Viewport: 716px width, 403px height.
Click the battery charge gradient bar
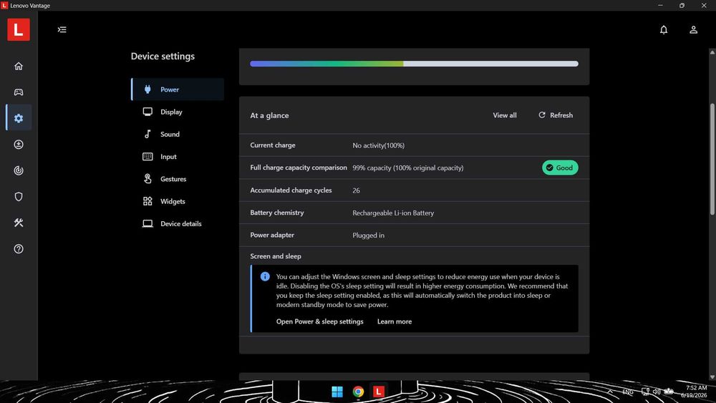(x=414, y=64)
